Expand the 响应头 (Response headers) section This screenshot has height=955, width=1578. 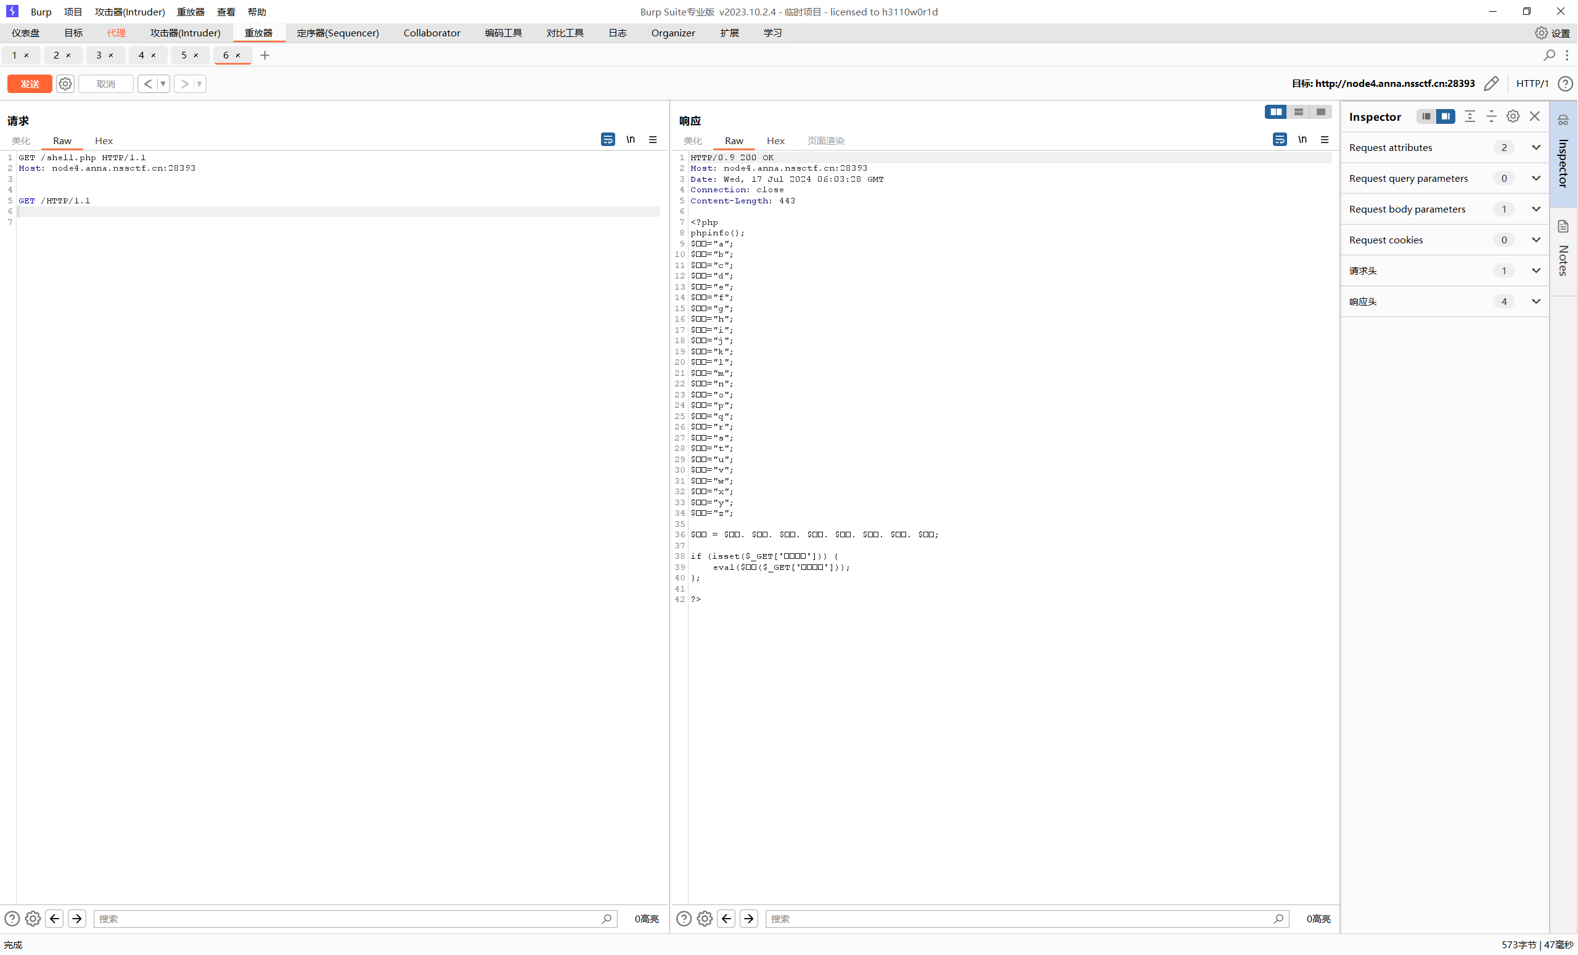coord(1536,301)
